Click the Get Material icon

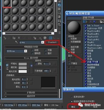(x=5, y=38)
